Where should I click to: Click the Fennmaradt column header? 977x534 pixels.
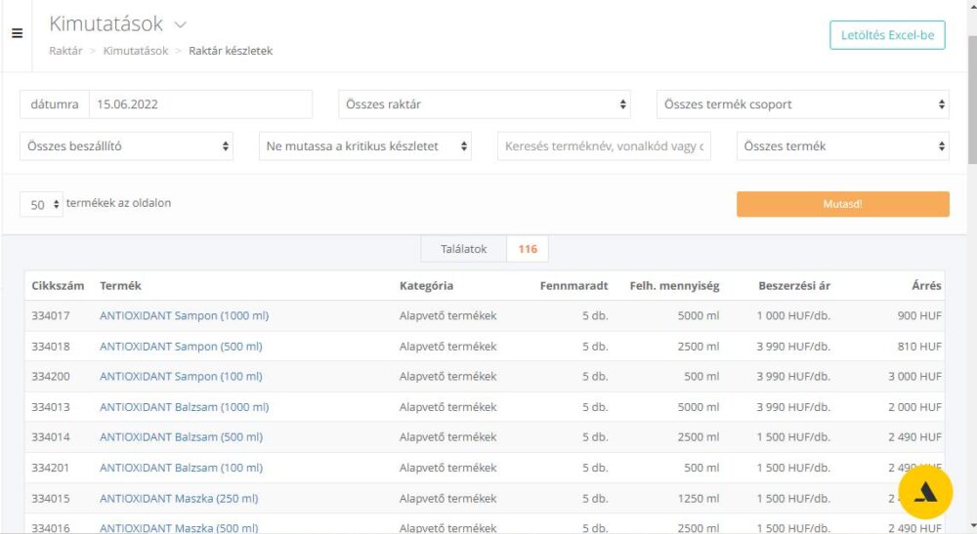point(573,286)
